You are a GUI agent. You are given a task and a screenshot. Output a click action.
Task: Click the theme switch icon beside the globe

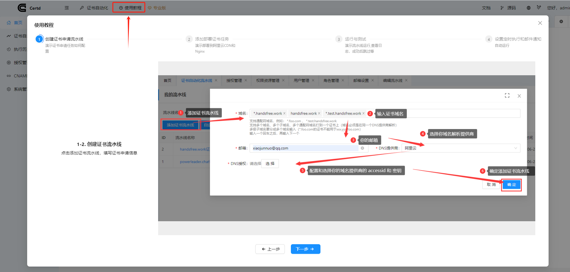click(x=539, y=8)
